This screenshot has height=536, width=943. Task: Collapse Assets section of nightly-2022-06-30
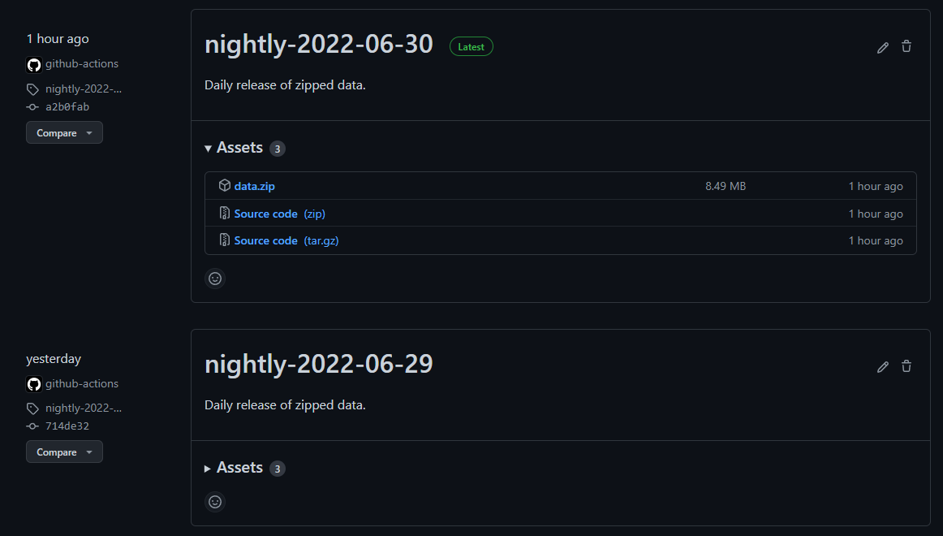[x=239, y=148]
